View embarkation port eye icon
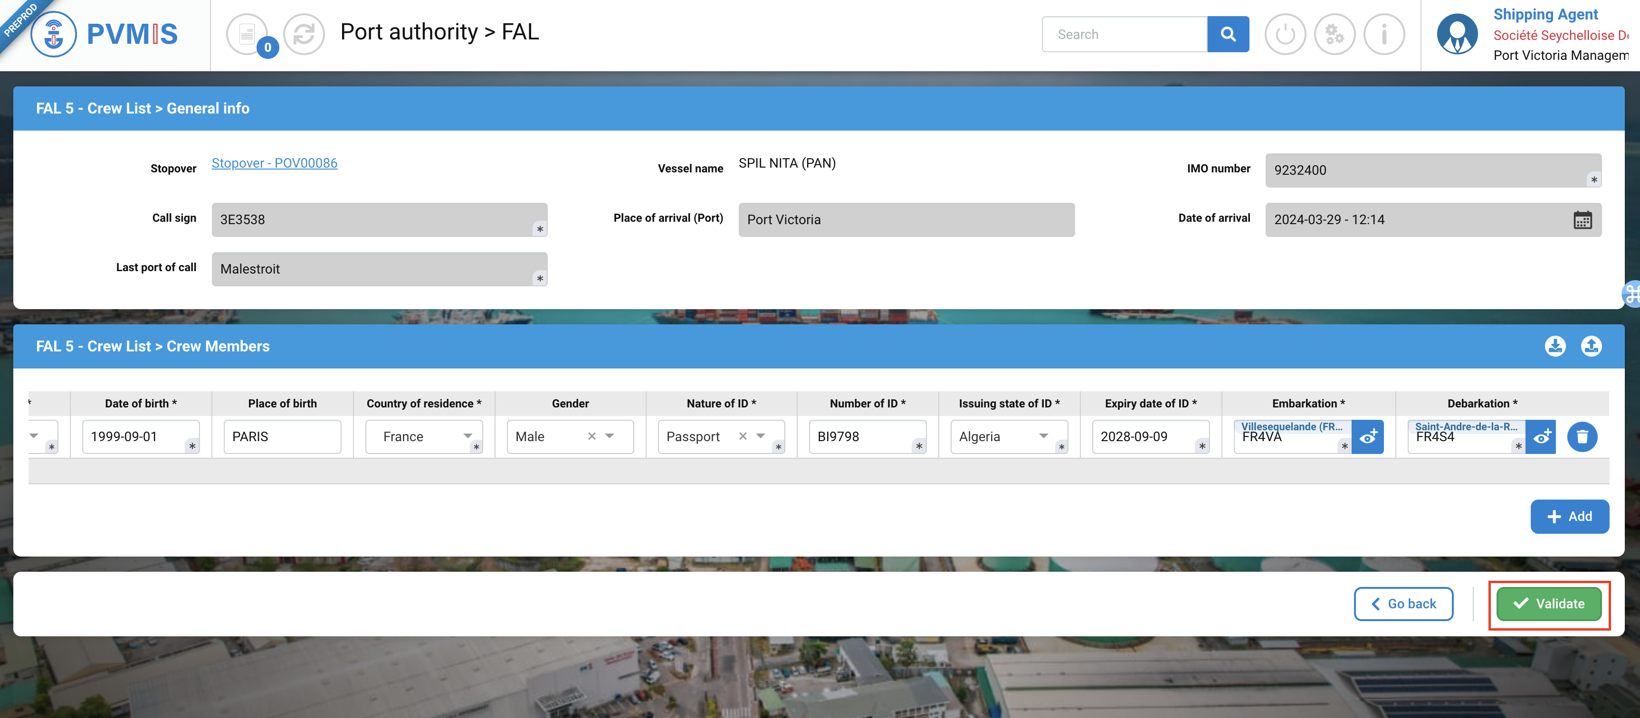This screenshot has height=718, width=1640. (1367, 437)
